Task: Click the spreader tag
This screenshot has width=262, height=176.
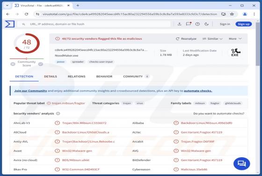Action: tap(78, 62)
